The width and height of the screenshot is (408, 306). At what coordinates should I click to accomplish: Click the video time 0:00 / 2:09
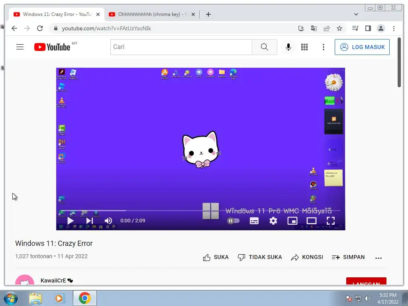(x=133, y=221)
